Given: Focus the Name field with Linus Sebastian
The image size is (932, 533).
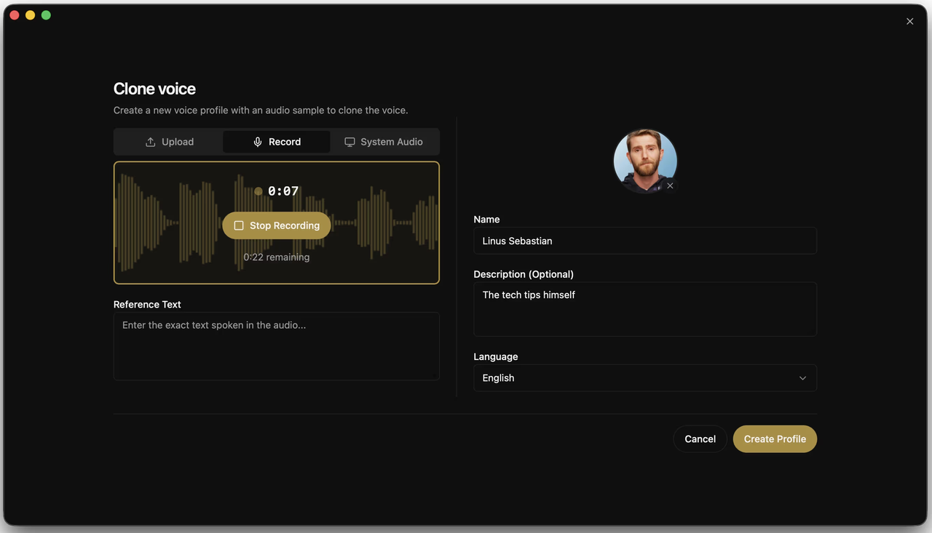Looking at the screenshot, I should click(644, 241).
